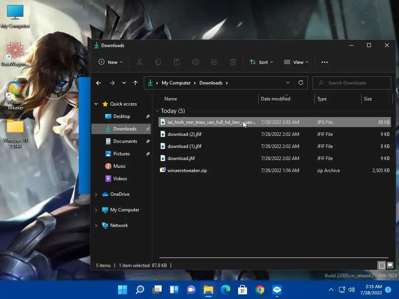
Task: Open Task View from taskbar
Action: (x=157, y=290)
